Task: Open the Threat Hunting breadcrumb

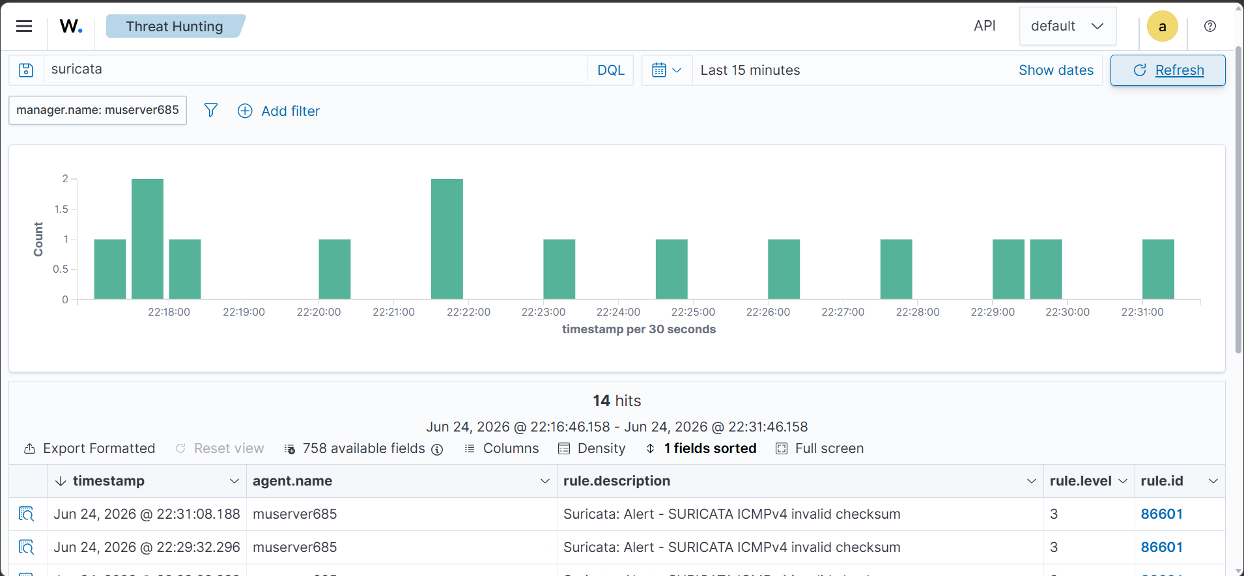Action: (175, 26)
